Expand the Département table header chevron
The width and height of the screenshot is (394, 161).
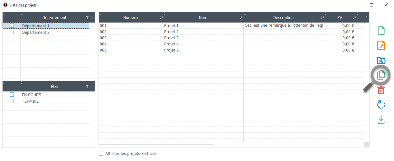pyautogui.click(x=92, y=17)
